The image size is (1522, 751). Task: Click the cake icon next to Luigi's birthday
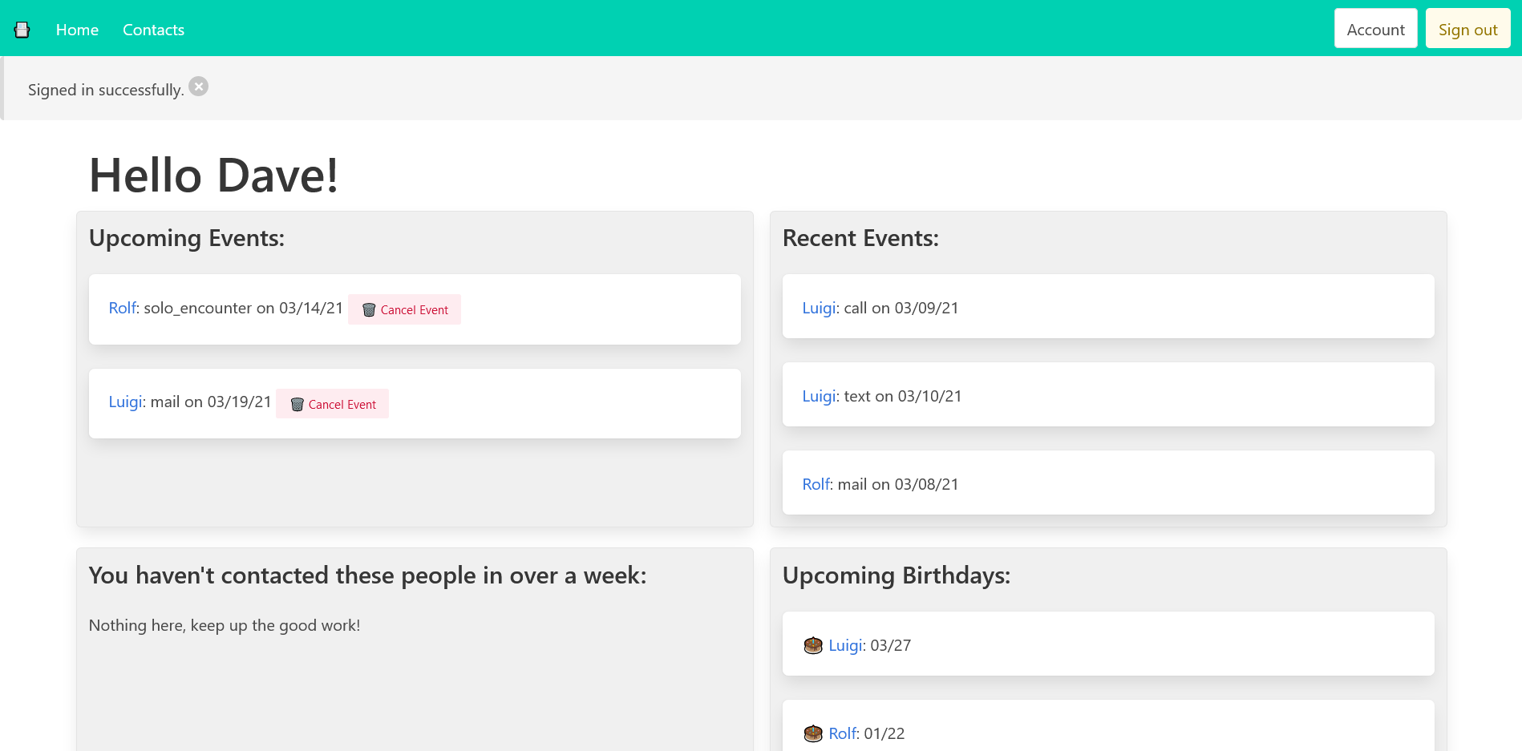pos(812,644)
